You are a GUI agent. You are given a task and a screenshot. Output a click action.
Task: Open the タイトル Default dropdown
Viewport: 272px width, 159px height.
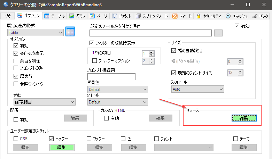[x=118, y=102]
